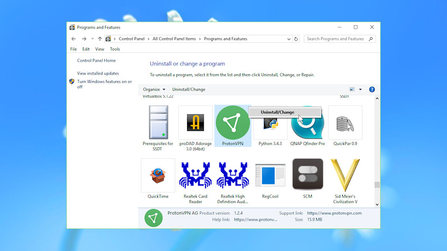This screenshot has width=447, height=251.
Task: Open the help question mark icon
Action: pos(372,89)
